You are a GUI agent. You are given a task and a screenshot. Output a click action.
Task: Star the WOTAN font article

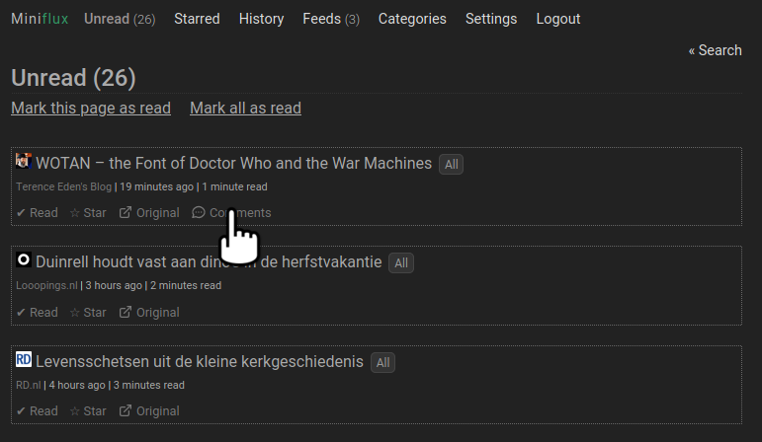[88, 213]
